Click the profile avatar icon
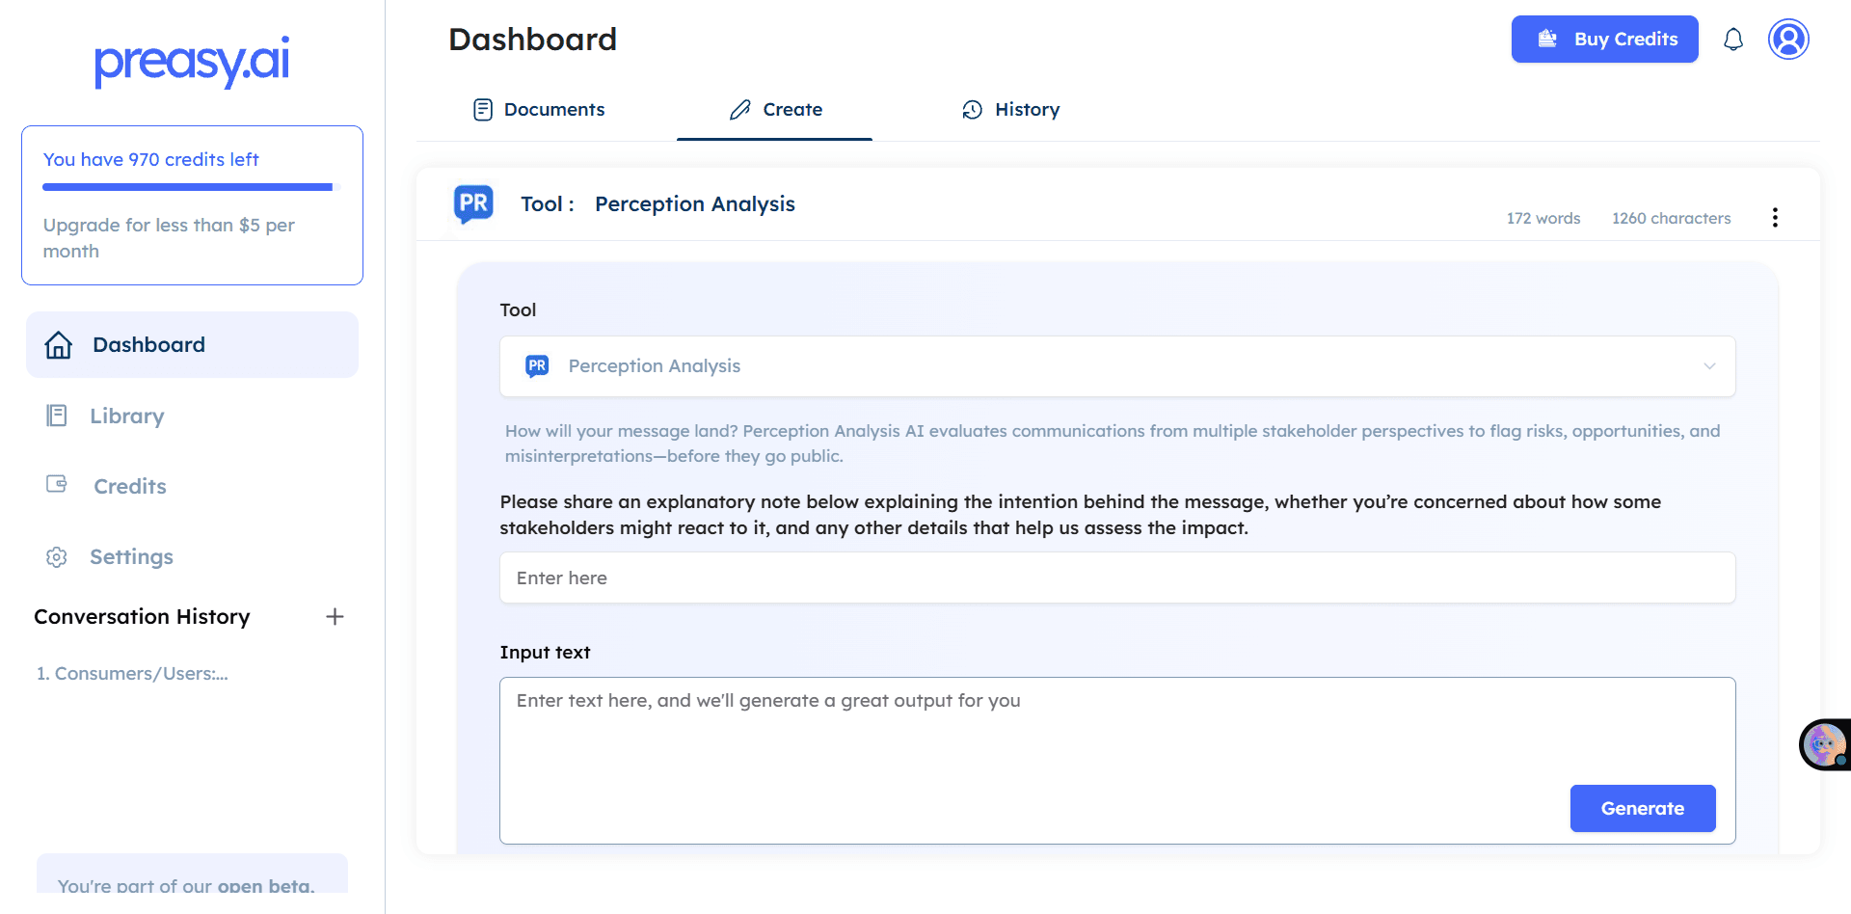 pyautogui.click(x=1788, y=40)
